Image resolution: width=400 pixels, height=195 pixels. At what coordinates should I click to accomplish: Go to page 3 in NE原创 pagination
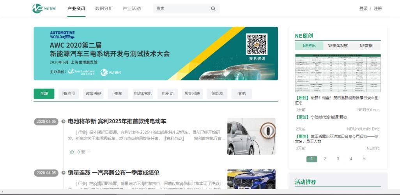(x=338, y=159)
